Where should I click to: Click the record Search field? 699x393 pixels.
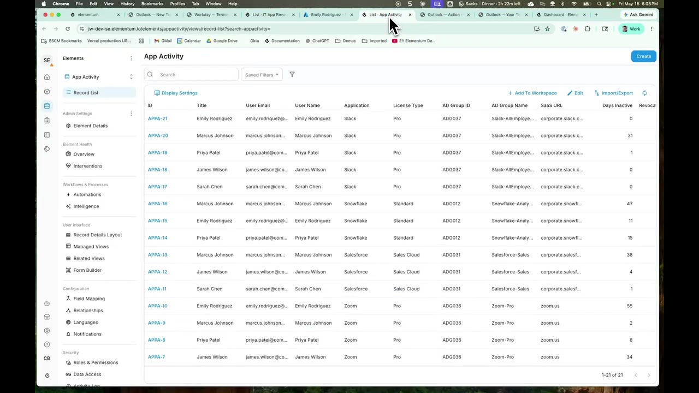click(191, 75)
